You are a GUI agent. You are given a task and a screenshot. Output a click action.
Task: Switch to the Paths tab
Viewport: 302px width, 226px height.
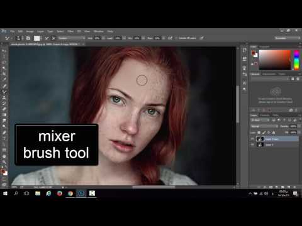(x=276, y=115)
